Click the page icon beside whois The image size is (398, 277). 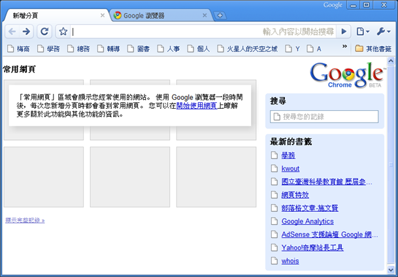click(x=274, y=261)
